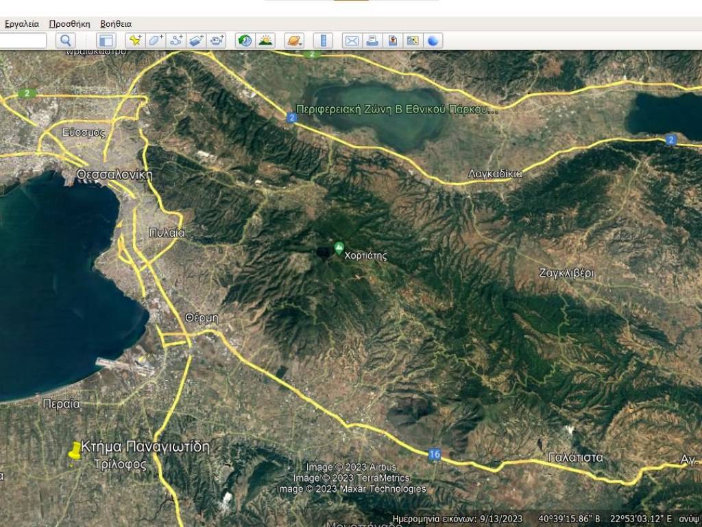
Task: Add an image overlay
Action: [x=197, y=40]
